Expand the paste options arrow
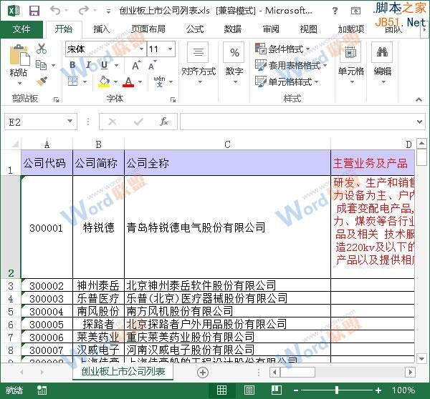 [x=19, y=83]
